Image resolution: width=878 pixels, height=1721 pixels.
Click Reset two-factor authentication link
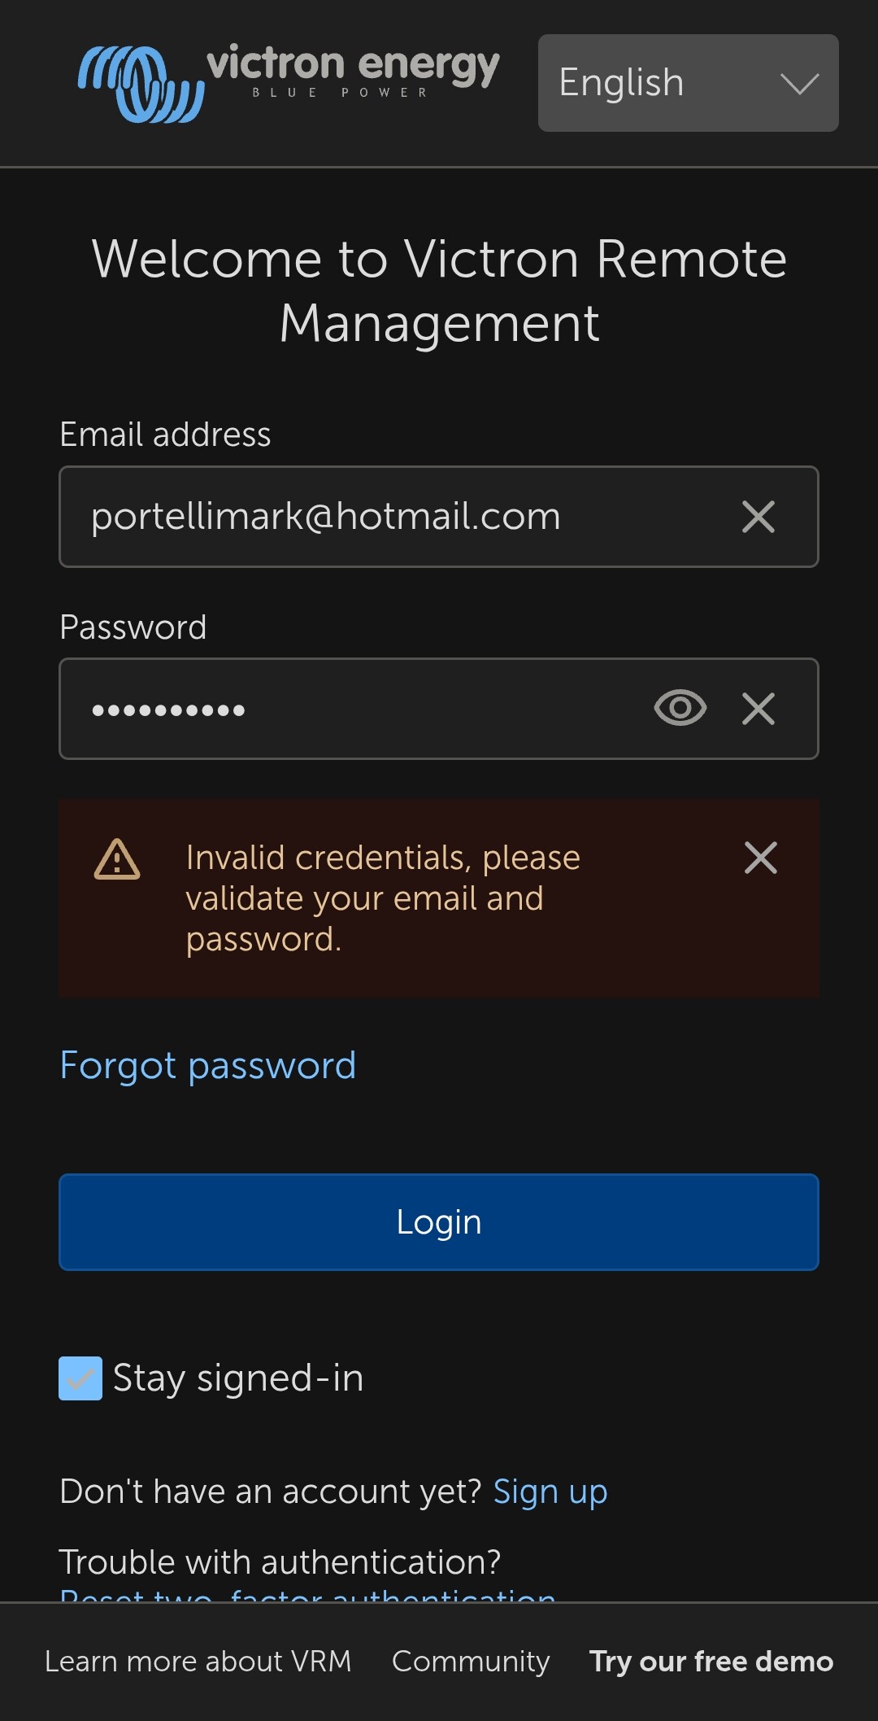pos(307,1595)
